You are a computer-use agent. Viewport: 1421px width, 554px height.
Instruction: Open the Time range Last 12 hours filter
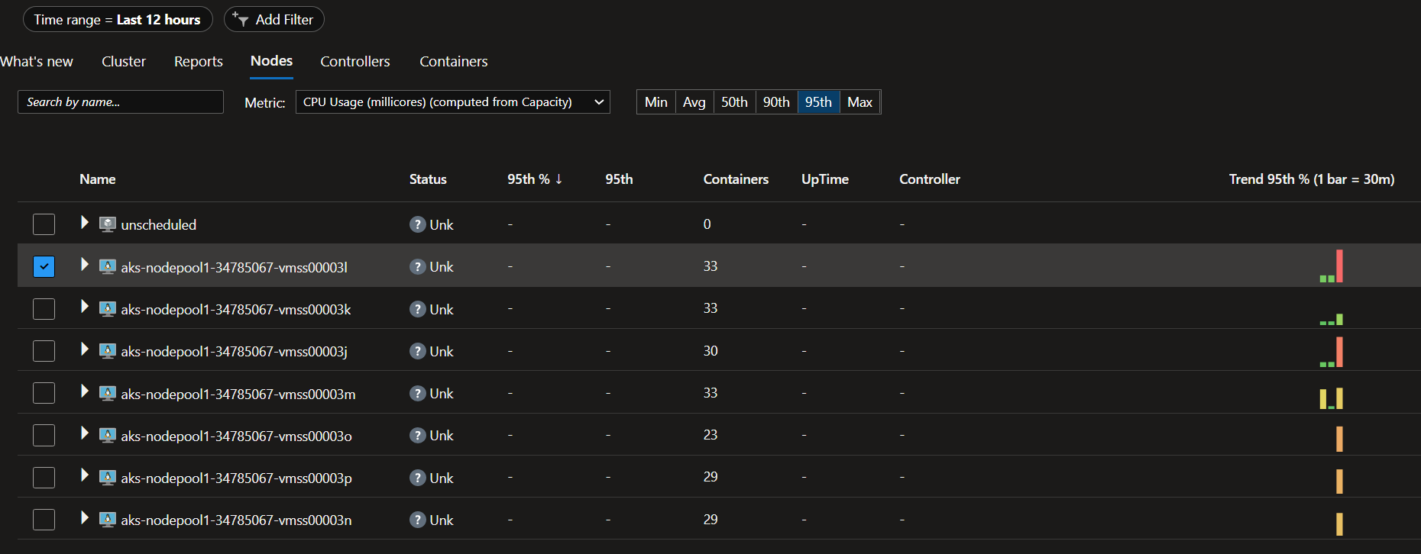click(118, 20)
